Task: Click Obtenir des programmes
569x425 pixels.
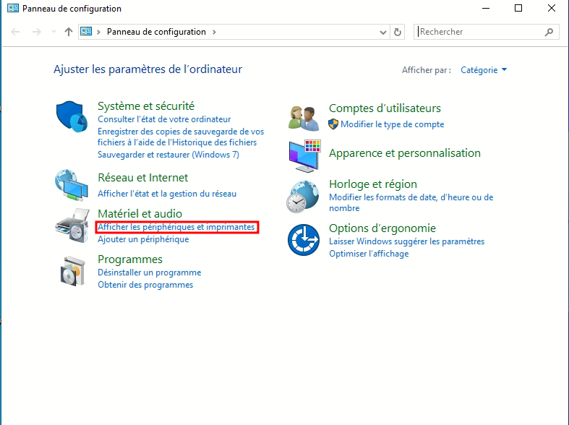Action: click(145, 285)
